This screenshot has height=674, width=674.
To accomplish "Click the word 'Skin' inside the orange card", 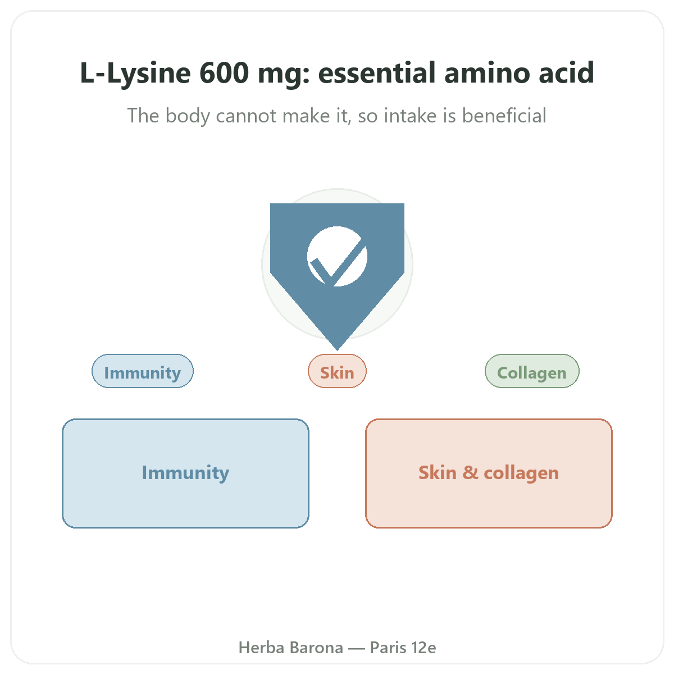I will tap(438, 473).
